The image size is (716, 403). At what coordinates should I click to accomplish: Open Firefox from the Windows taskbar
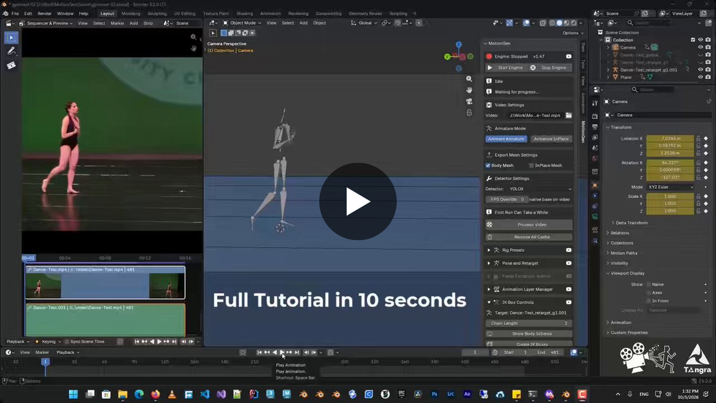point(156,394)
